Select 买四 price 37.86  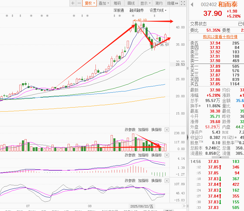(215, 79)
